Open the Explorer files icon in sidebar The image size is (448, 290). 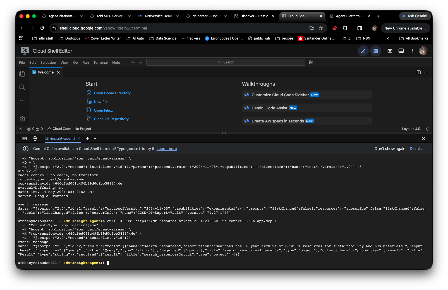point(22,74)
